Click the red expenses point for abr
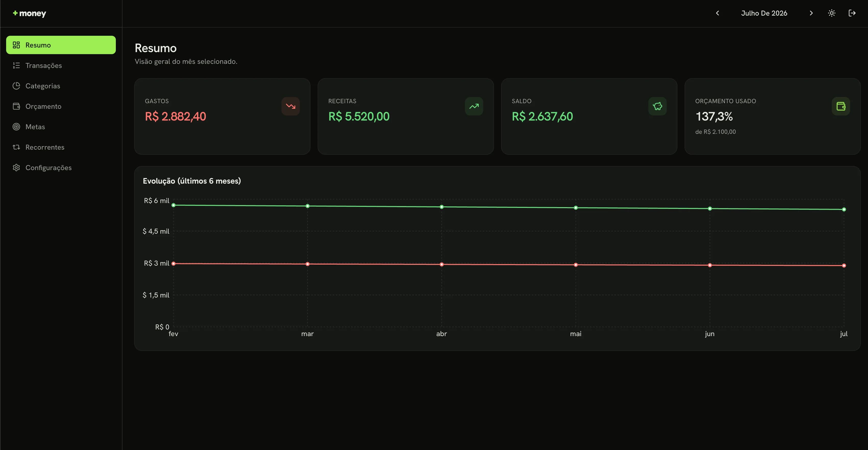The width and height of the screenshot is (868, 450). point(441,265)
